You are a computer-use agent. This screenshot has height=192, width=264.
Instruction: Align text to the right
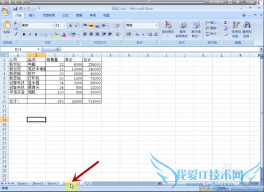(x=97, y=34)
